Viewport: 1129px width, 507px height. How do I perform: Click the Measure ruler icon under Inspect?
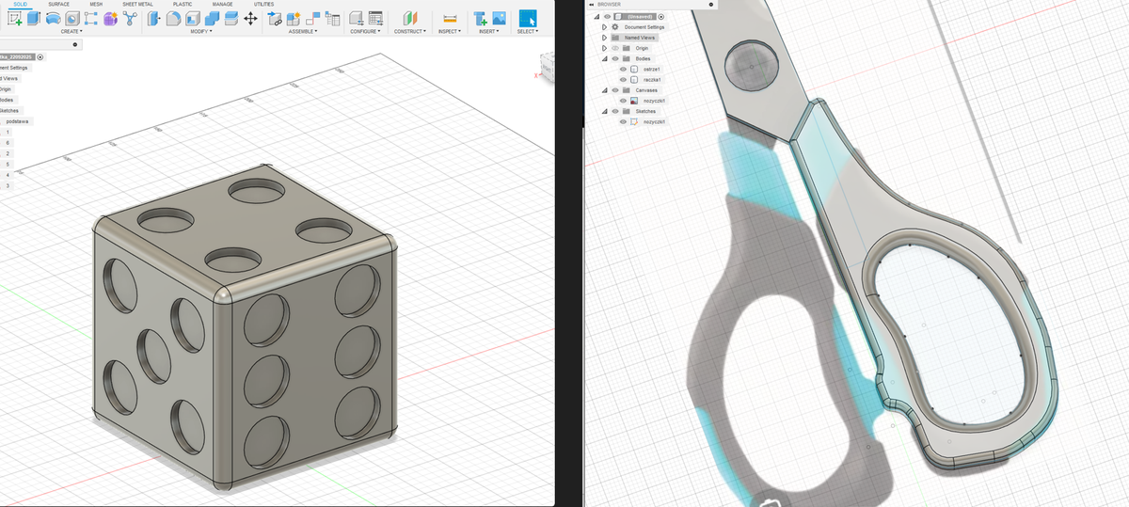(450, 18)
